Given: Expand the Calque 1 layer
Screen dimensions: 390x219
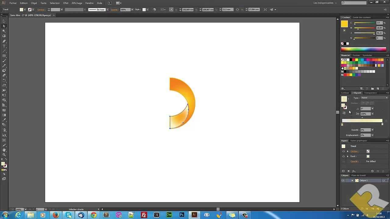Looking at the screenshot, I should pyautogui.click(x=352, y=180).
